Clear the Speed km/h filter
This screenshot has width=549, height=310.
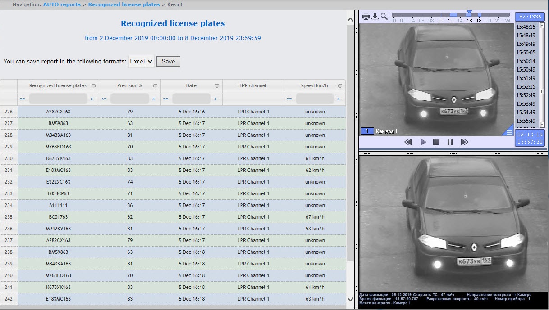[338, 99]
